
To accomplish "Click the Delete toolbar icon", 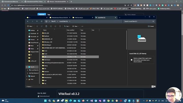I will 60,26.
